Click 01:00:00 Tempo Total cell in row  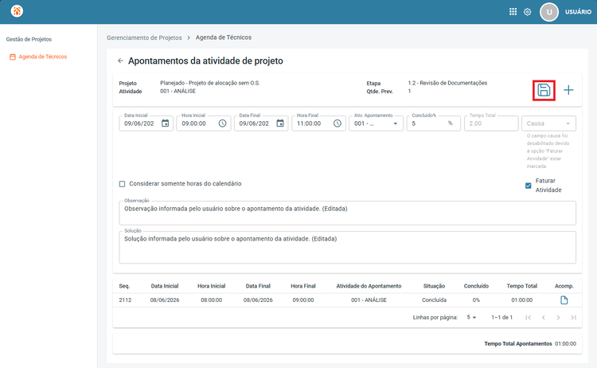point(521,300)
